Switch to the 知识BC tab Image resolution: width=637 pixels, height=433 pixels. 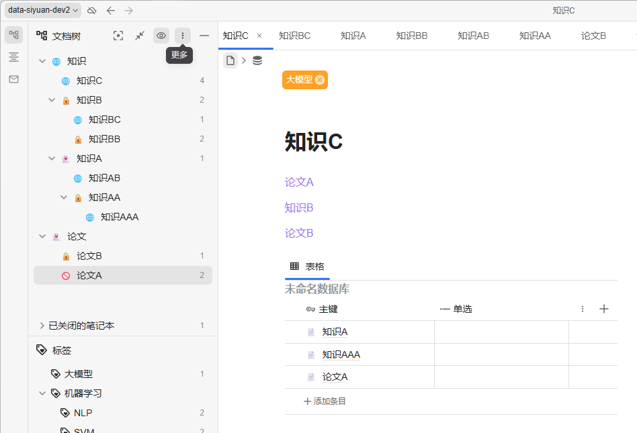(x=294, y=36)
